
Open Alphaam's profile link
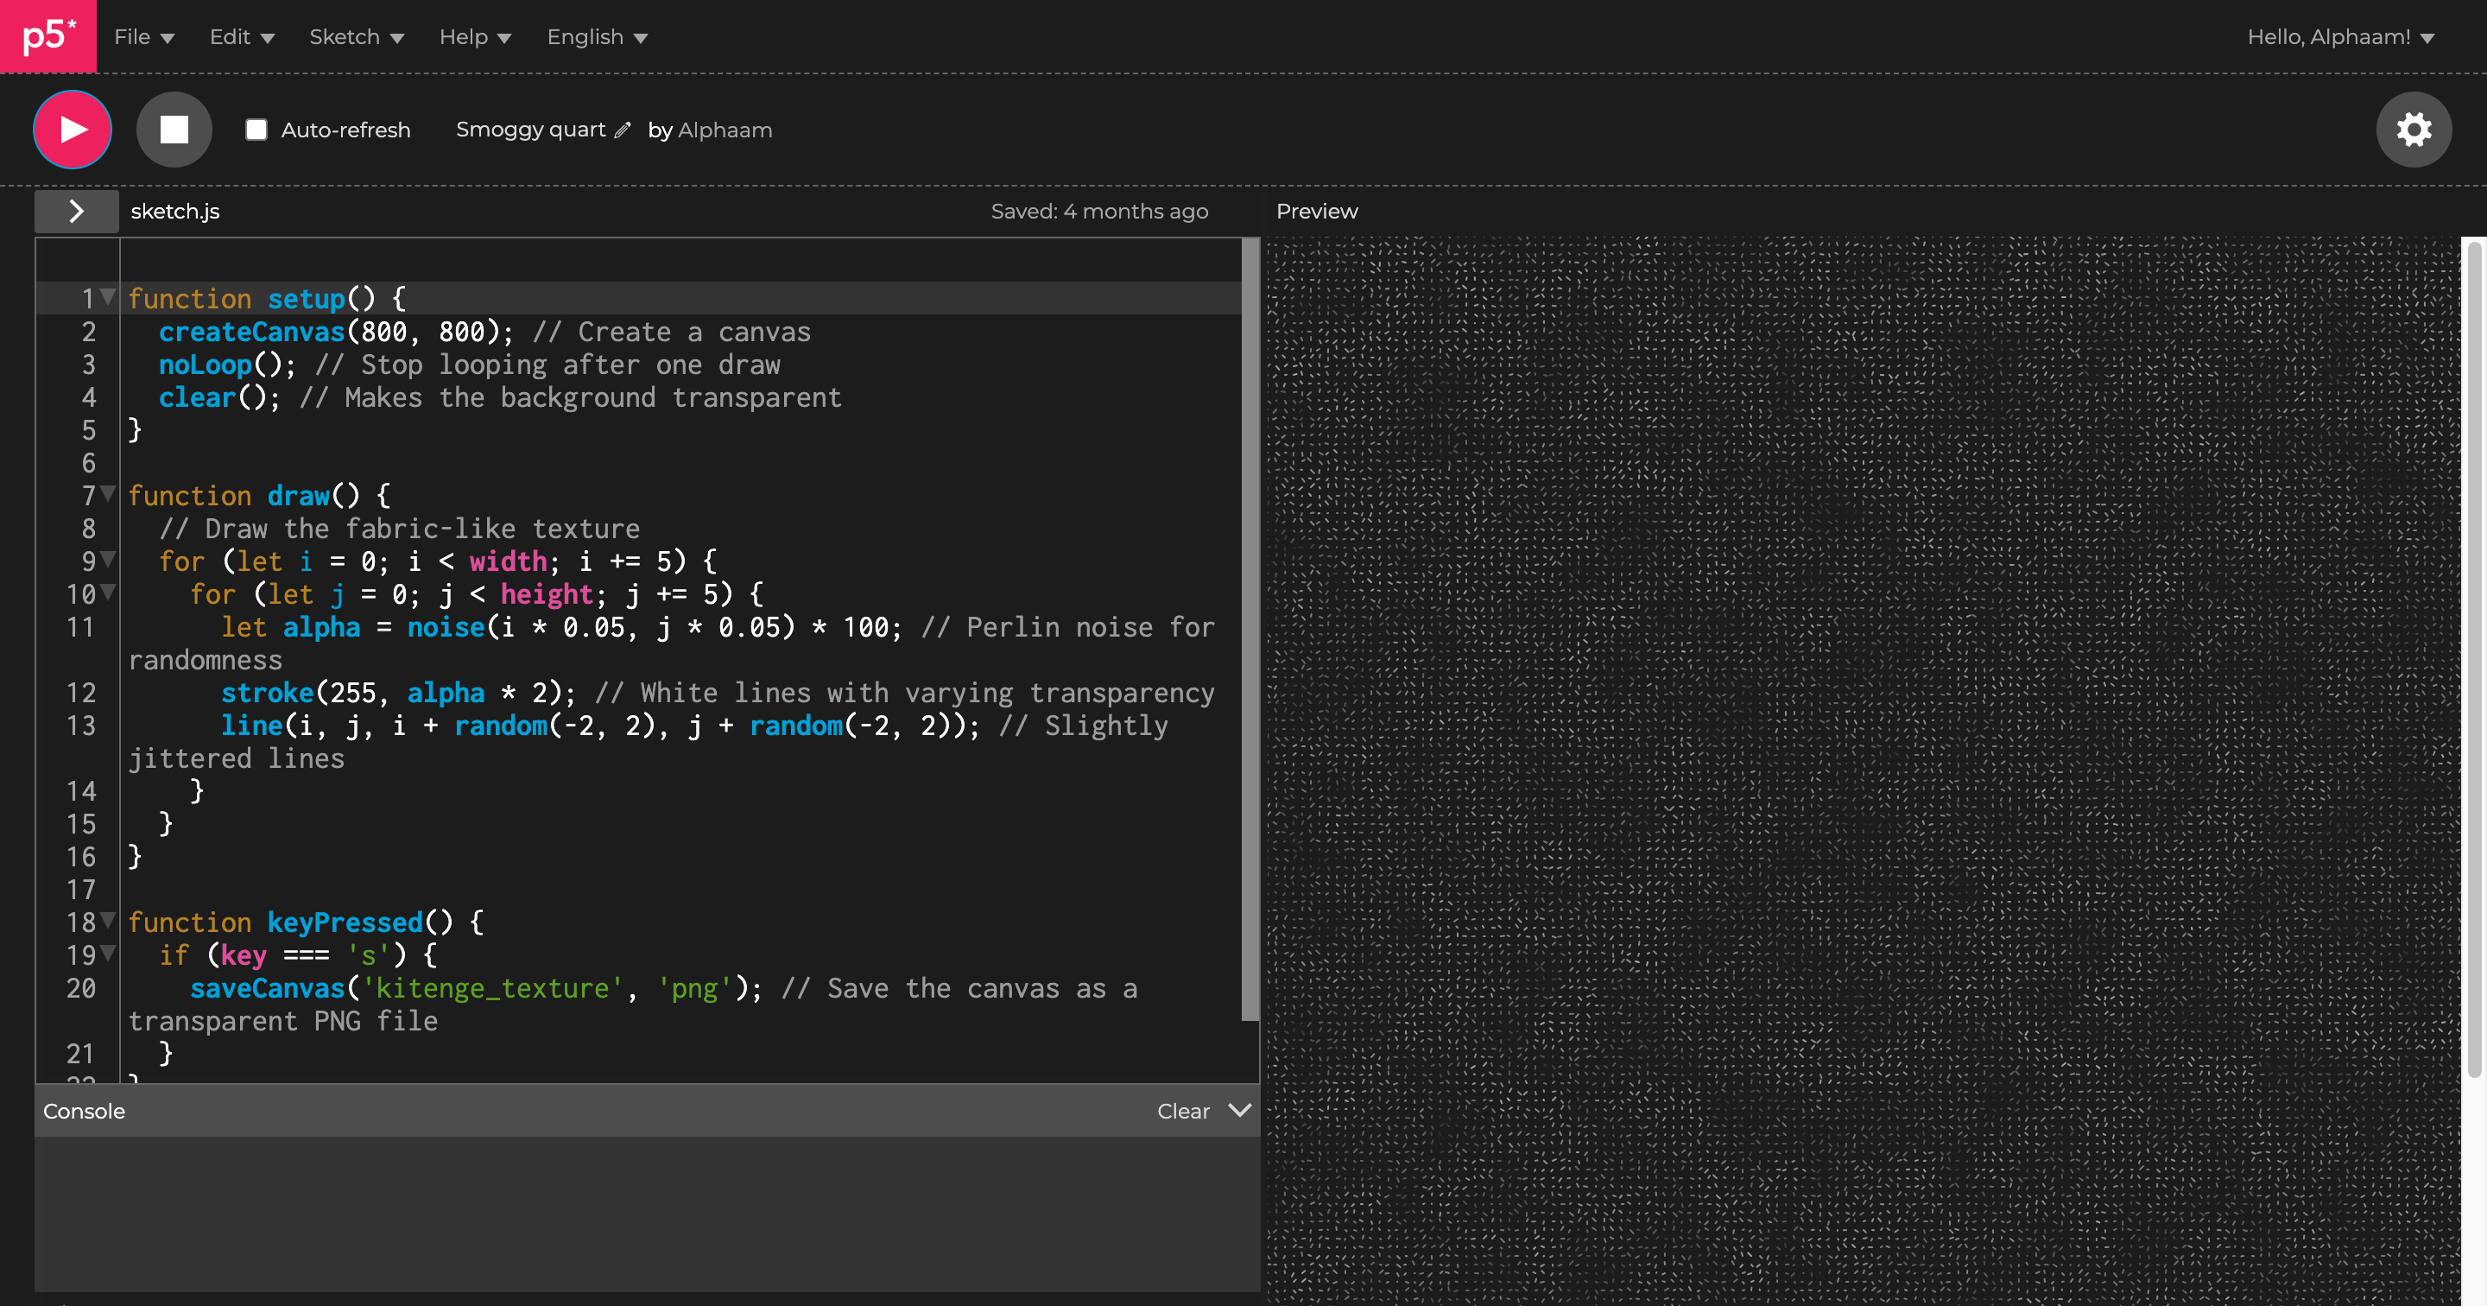point(725,130)
